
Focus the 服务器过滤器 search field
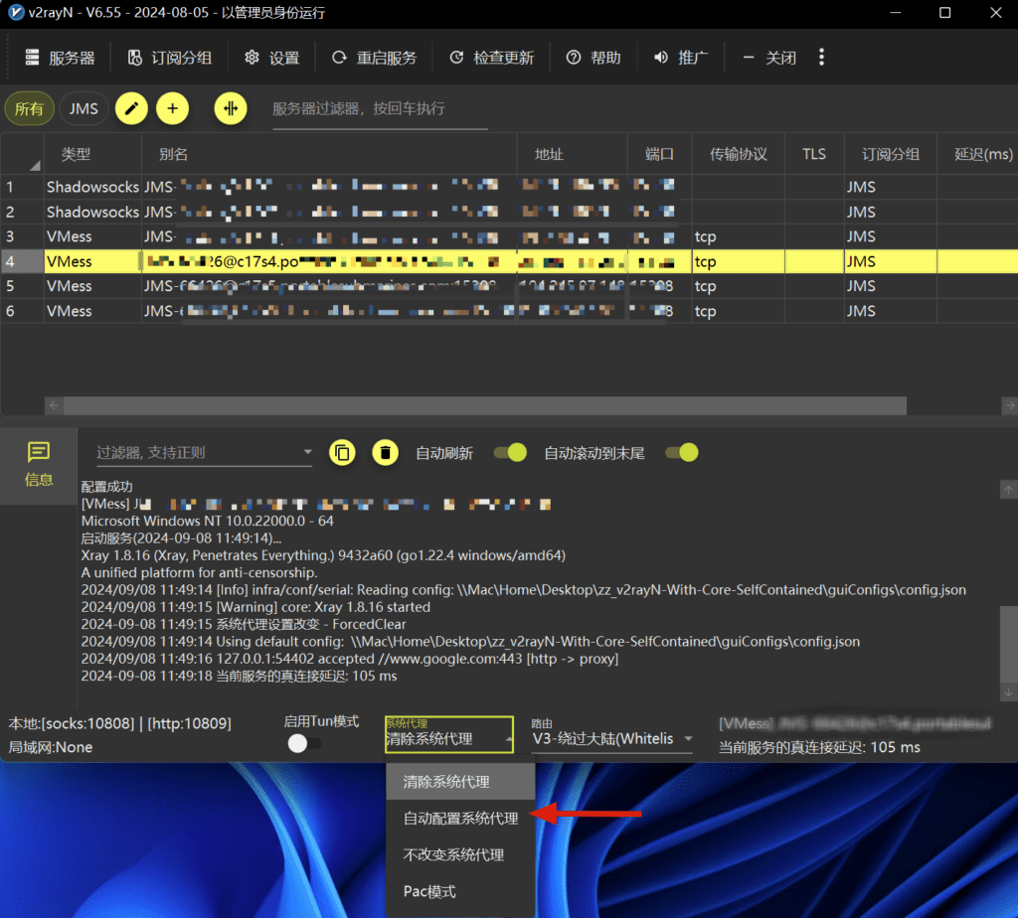[380, 109]
